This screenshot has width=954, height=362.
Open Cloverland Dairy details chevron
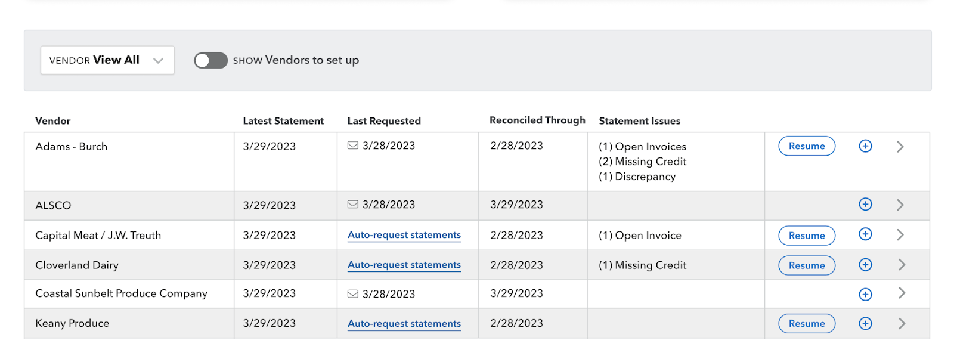point(902,265)
